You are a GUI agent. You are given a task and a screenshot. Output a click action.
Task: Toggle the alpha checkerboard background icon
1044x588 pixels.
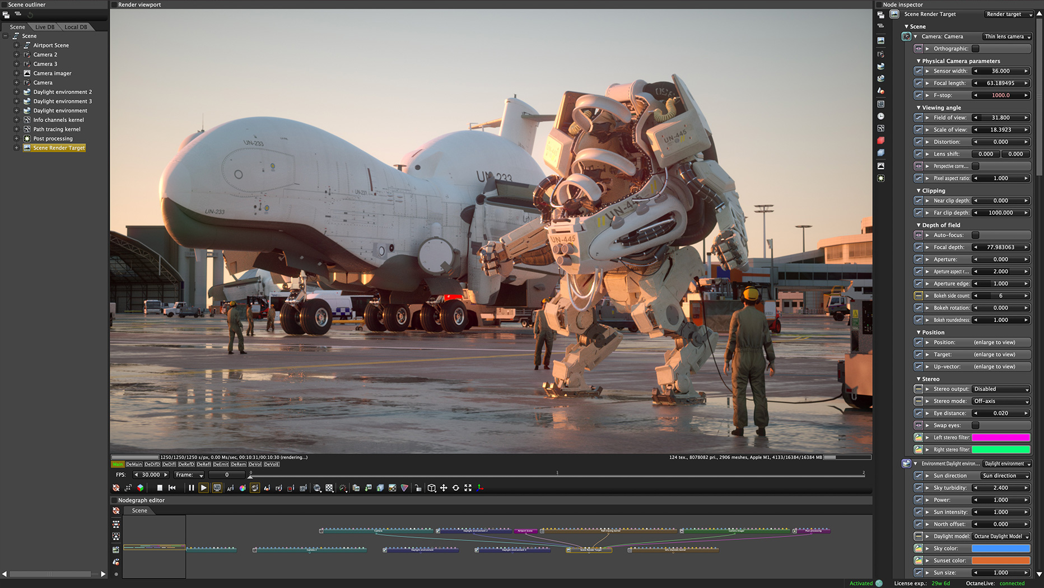pyautogui.click(x=329, y=488)
